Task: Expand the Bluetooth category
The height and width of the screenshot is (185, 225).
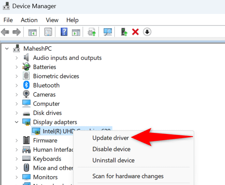Action: pyautogui.click(x=17, y=85)
